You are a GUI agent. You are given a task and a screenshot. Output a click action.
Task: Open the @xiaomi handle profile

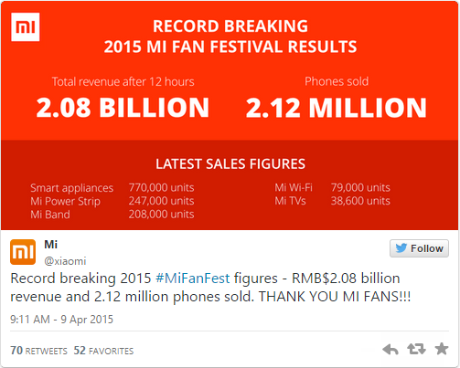pos(65,261)
